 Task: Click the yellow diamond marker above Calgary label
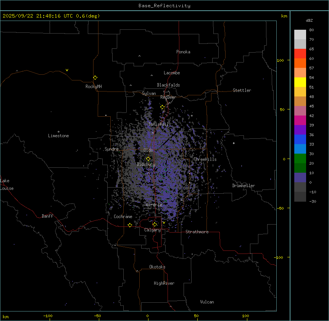(x=155, y=224)
